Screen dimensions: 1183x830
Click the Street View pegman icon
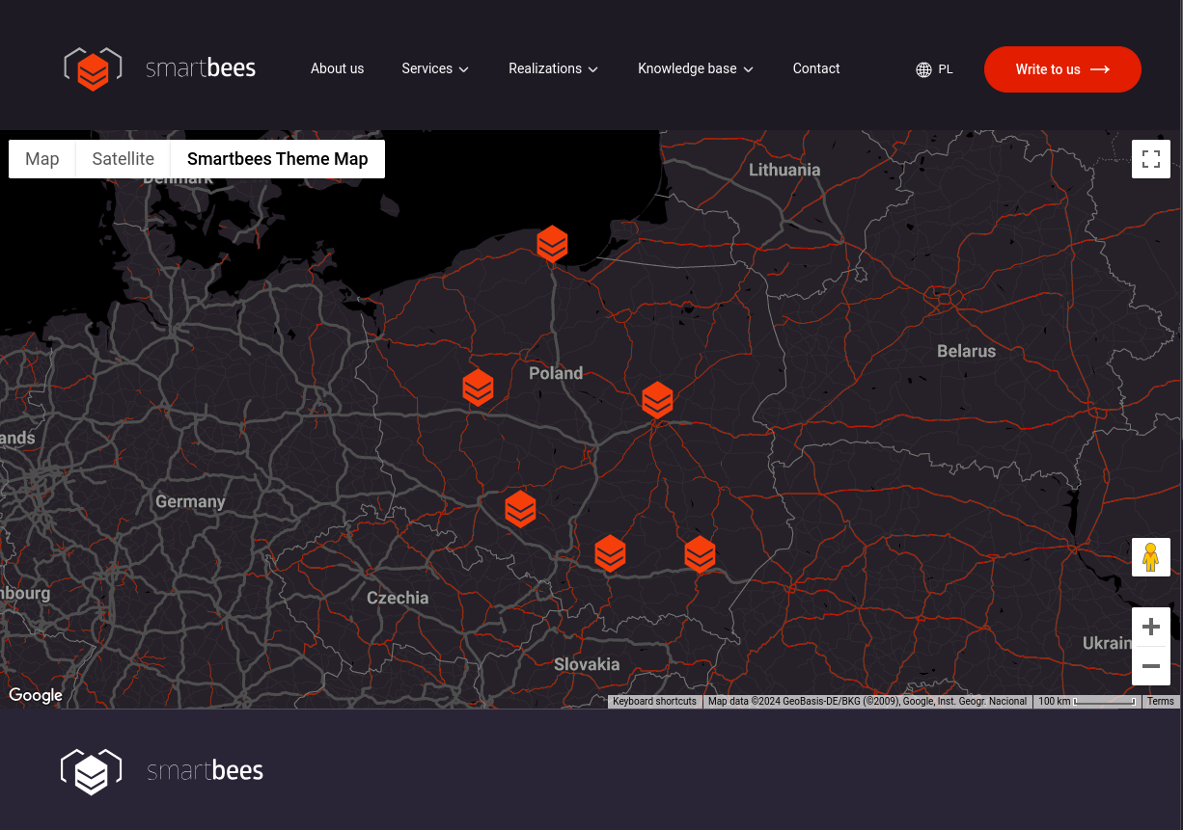point(1151,557)
